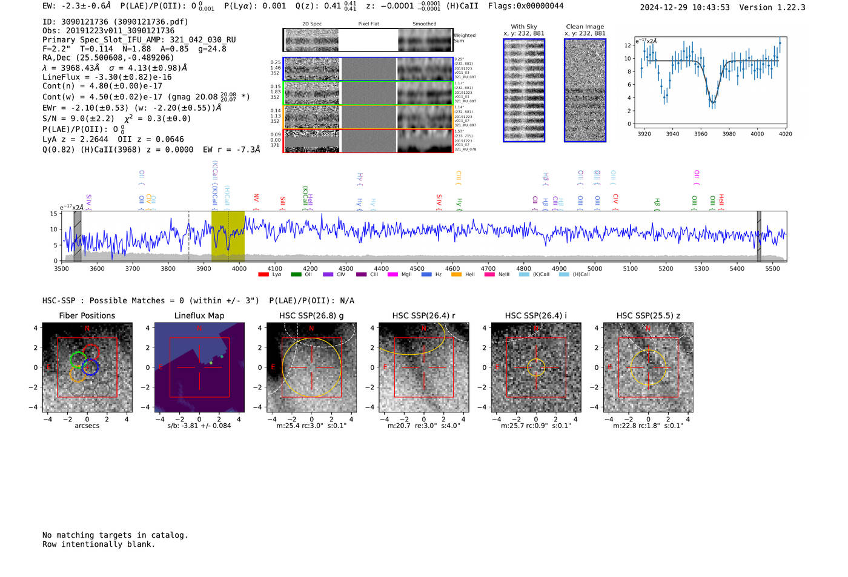Open the HSC SSP(25.5) z image

(648, 367)
